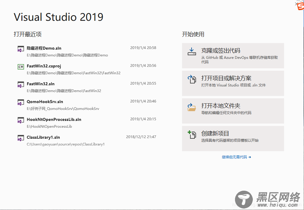The image size is (304, 210).
Task: Click path E:\好例子网_QomoHookSrv\QomoHookSrv
Action: [x=63, y=109]
